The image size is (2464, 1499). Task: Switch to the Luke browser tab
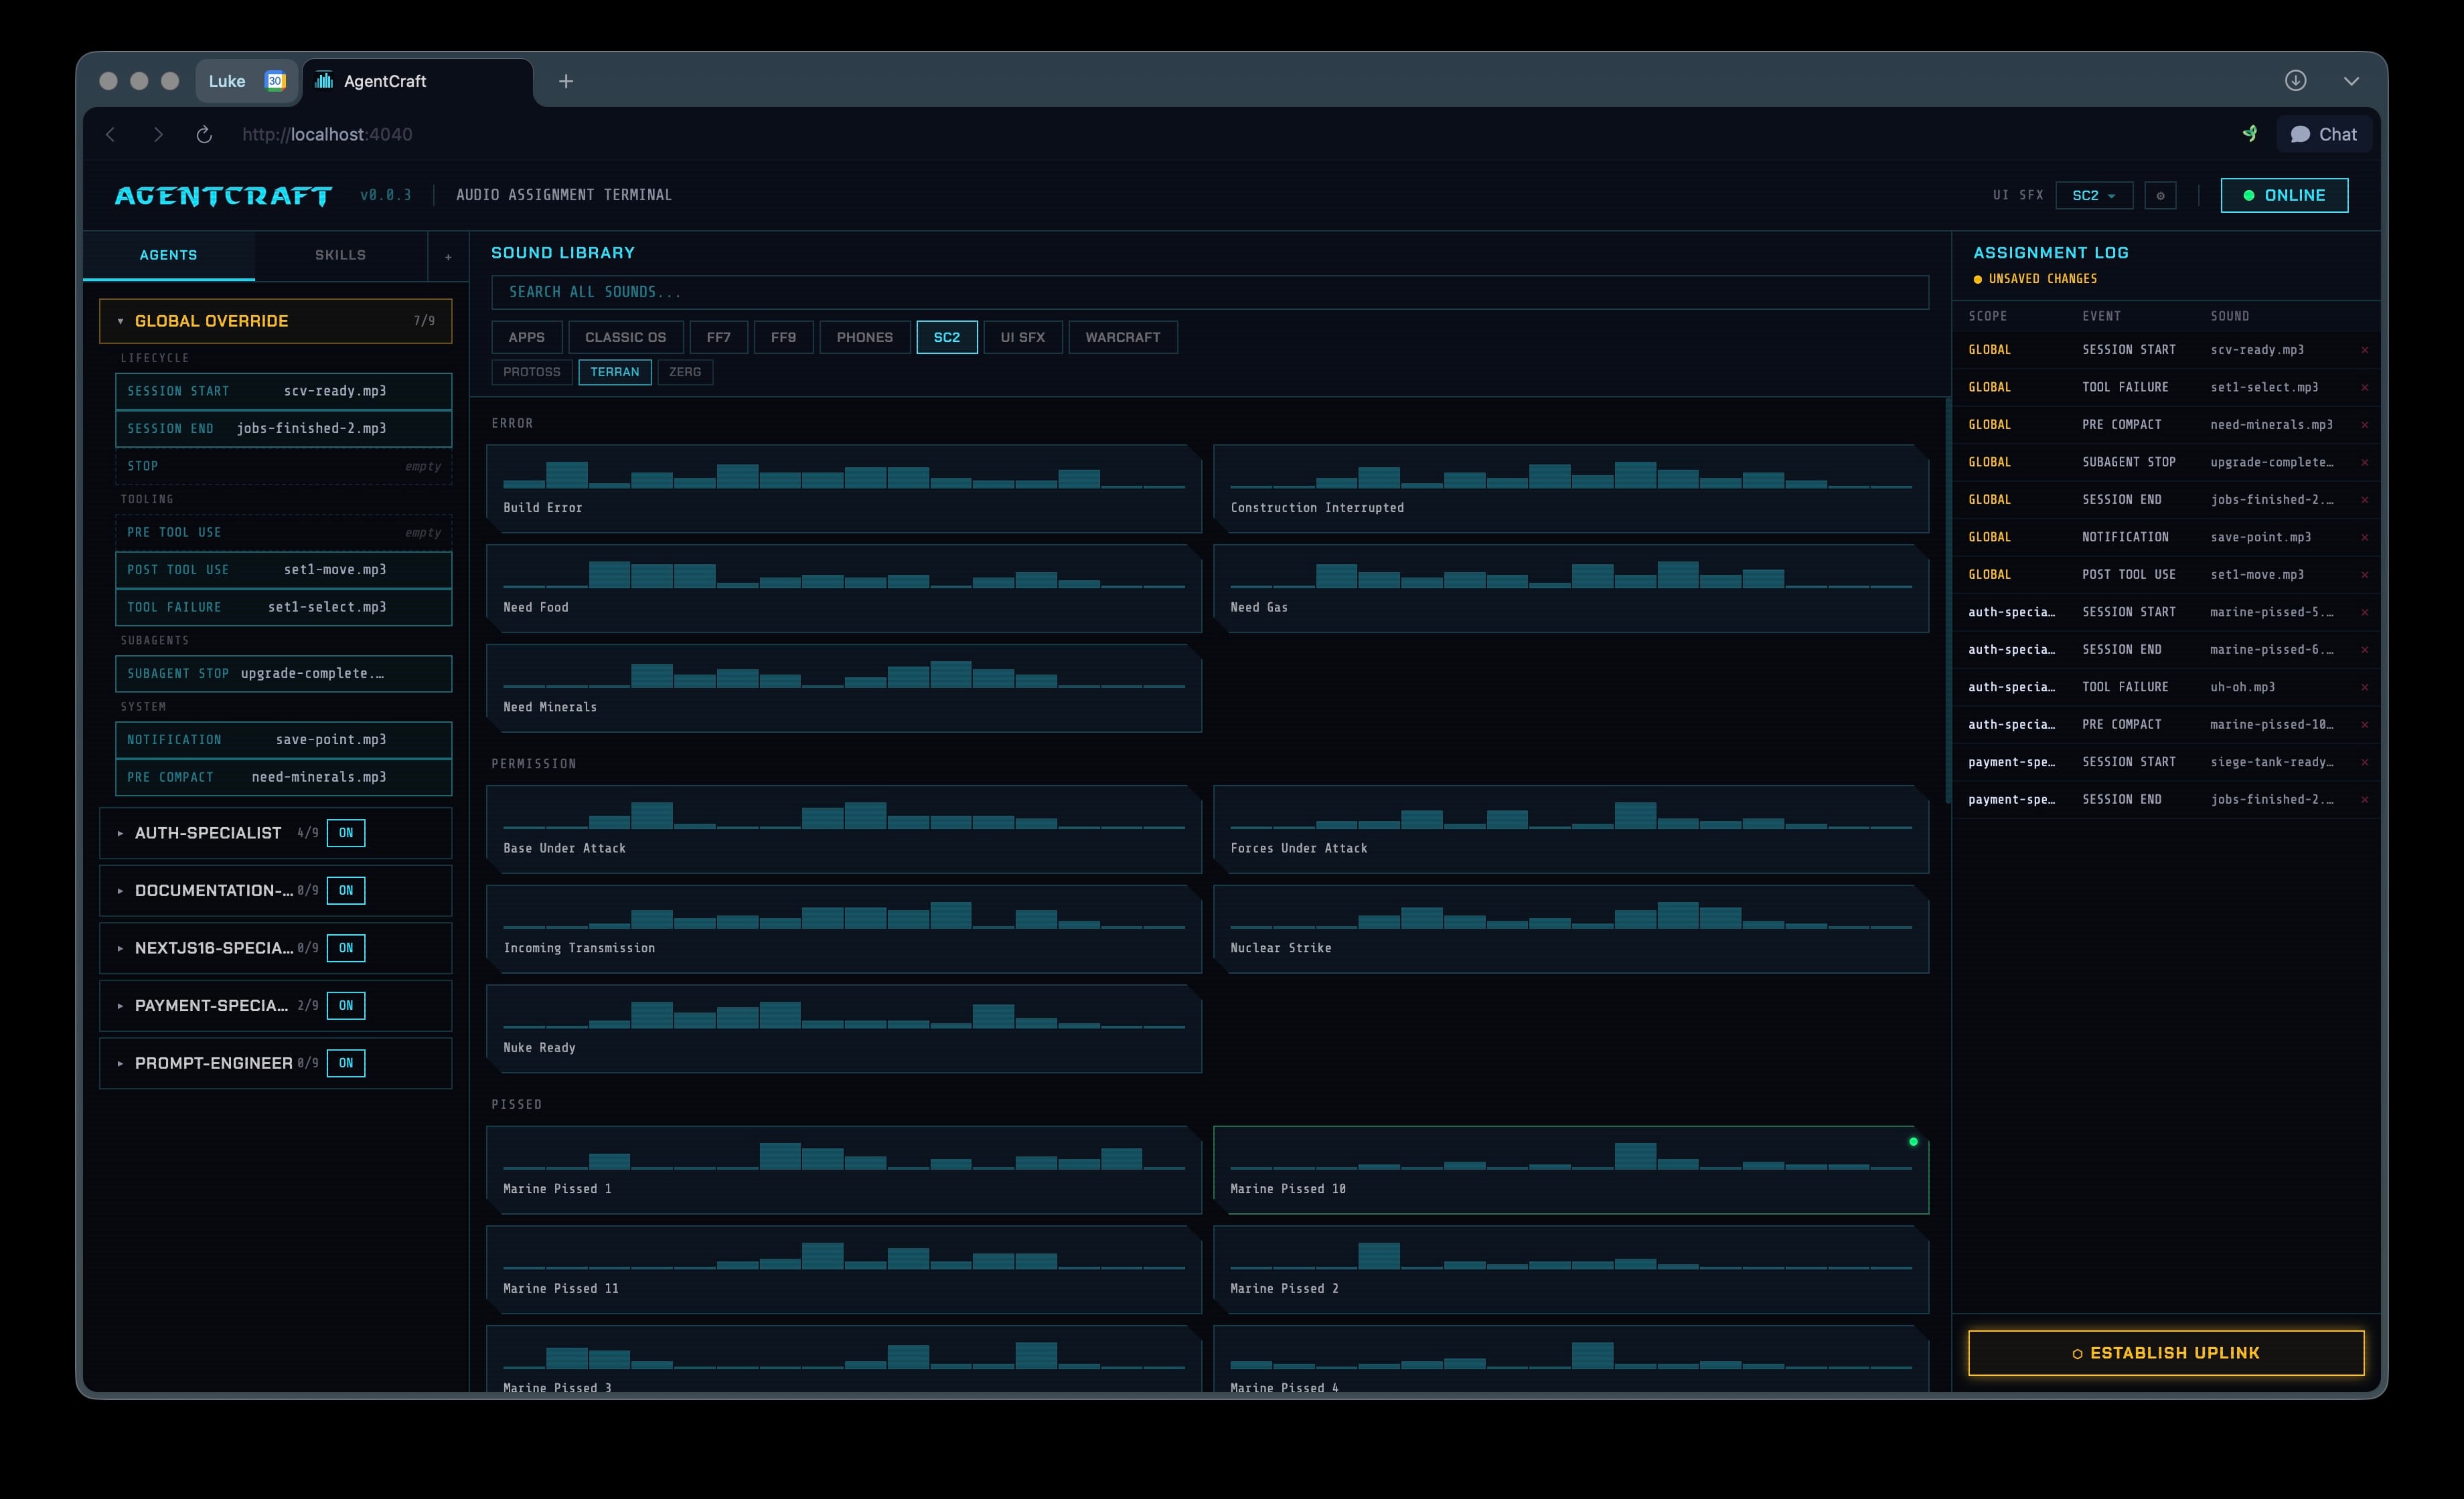pos(246,82)
